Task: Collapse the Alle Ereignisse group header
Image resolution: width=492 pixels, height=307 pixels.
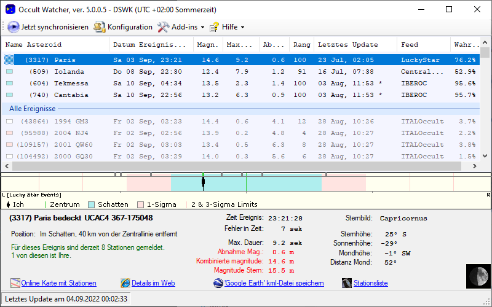Action: click(x=32, y=109)
